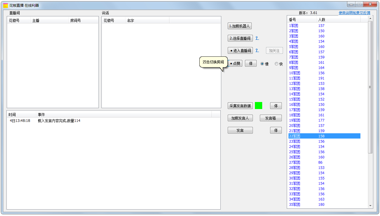The height and width of the screenshot is (216, 380).
Task: Click the 花椒直播 app icon in title bar
Action: 6,5
